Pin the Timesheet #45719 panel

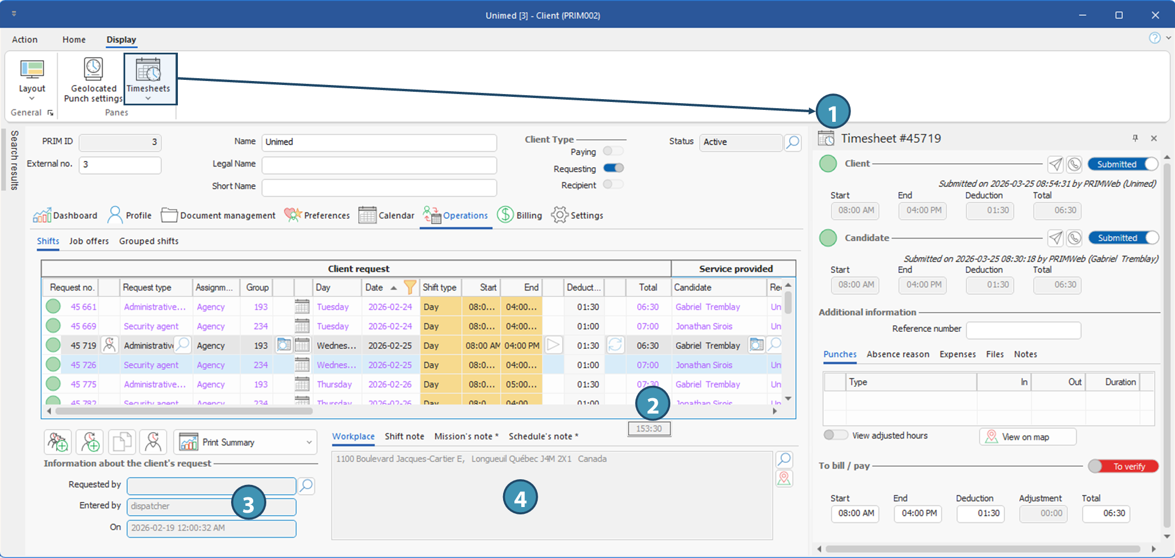click(x=1135, y=138)
